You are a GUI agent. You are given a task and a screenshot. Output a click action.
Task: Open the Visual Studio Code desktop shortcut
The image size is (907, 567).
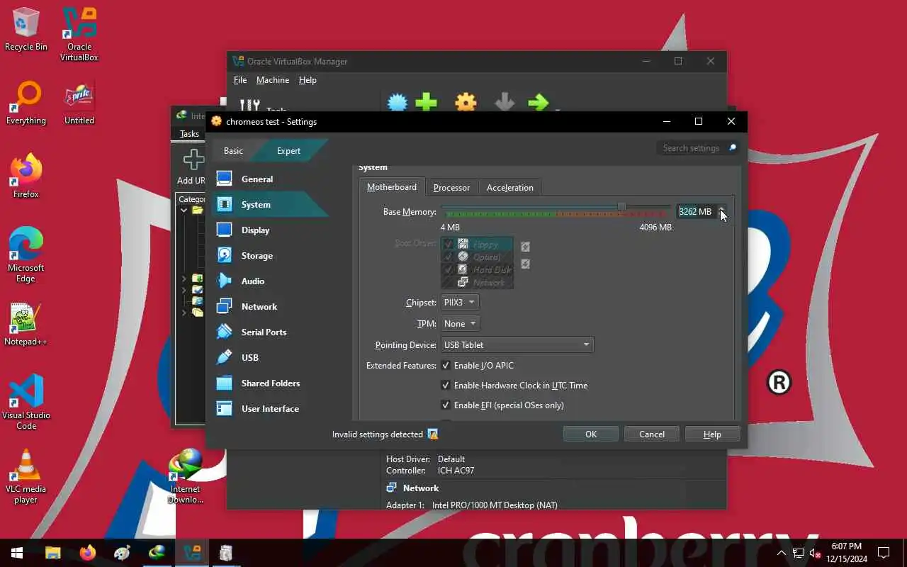point(26,402)
